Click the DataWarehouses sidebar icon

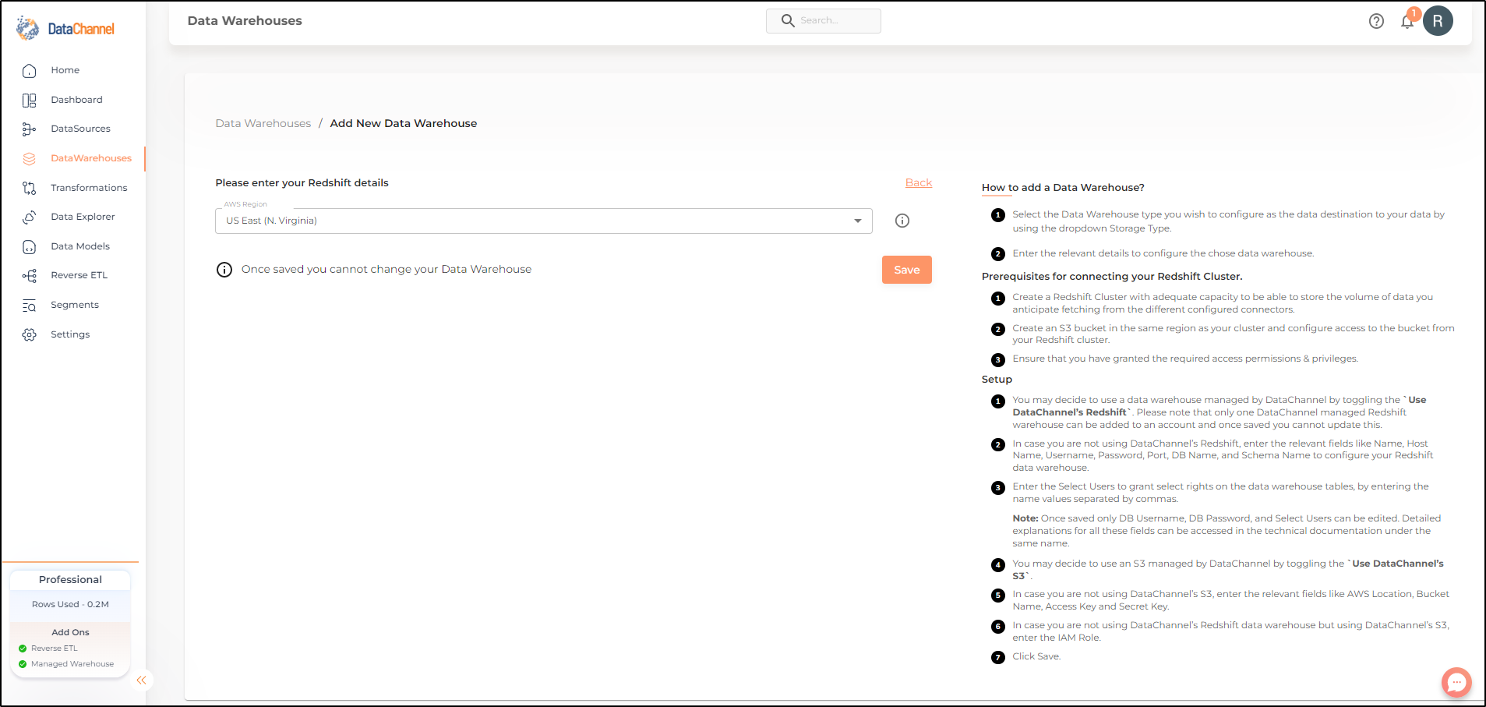click(30, 159)
